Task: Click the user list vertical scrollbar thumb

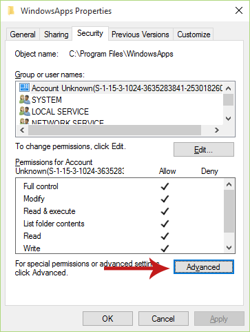Action: point(229,100)
